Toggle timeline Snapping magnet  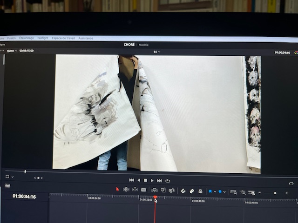(183, 191)
